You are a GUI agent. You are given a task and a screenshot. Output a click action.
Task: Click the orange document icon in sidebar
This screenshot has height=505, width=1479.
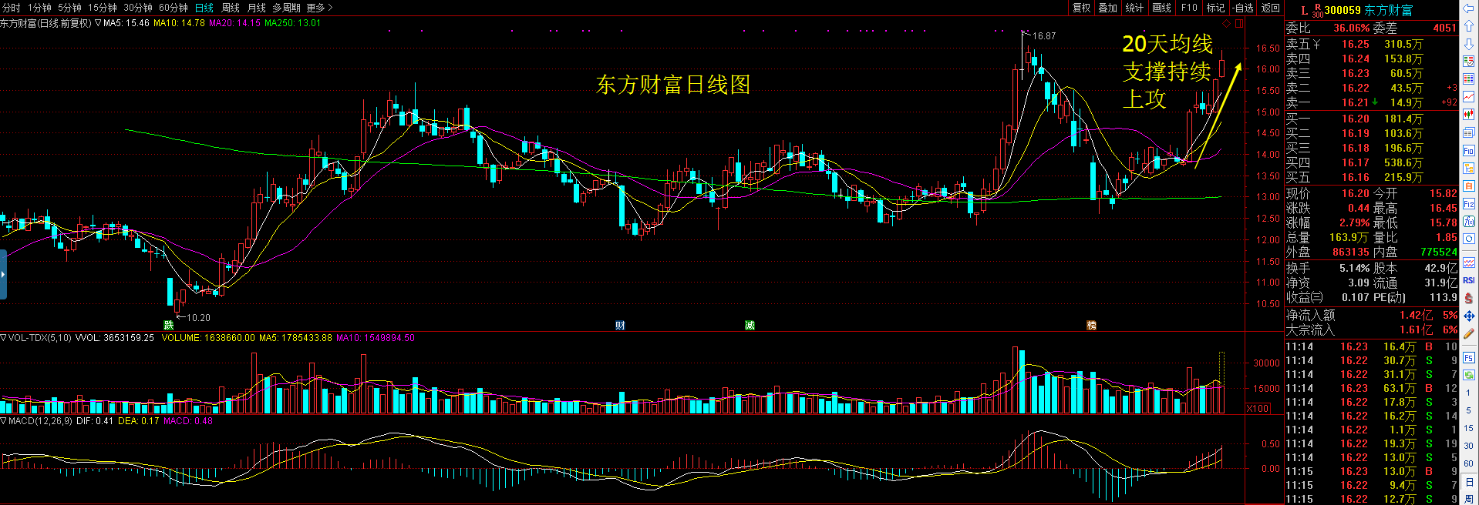(1469, 186)
